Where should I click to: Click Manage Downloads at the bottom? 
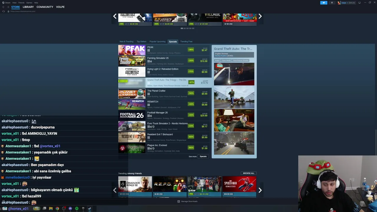(x=187, y=201)
